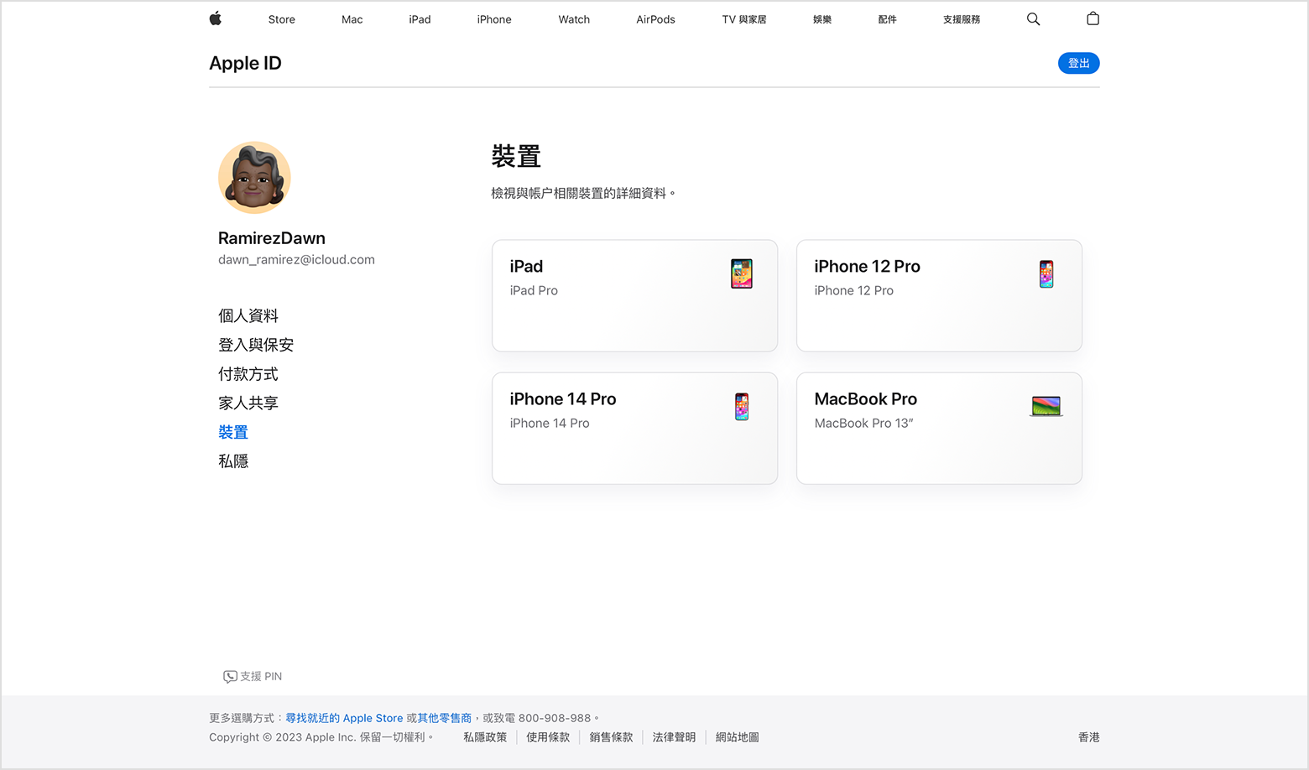Viewport: 1309px width, 770px height.
Task: Select 家人共享 in the sidebar
Action: point(248,403)
